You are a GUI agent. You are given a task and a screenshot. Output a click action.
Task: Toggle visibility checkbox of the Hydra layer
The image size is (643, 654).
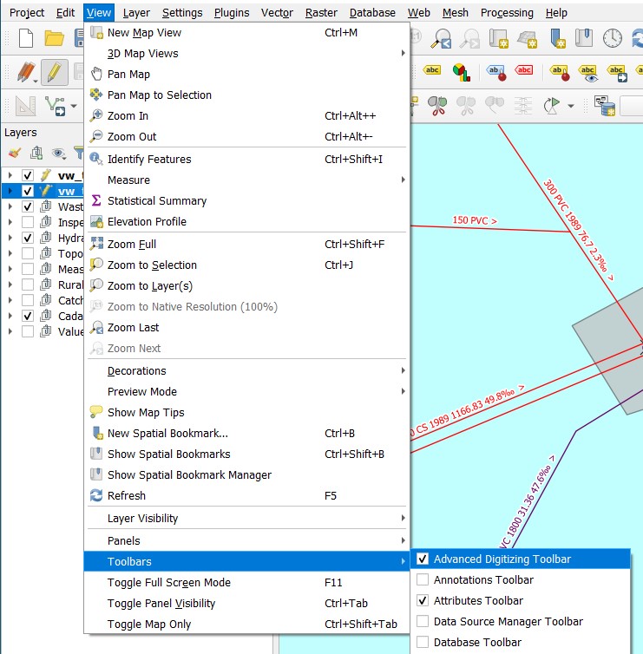tap(28, 238)
